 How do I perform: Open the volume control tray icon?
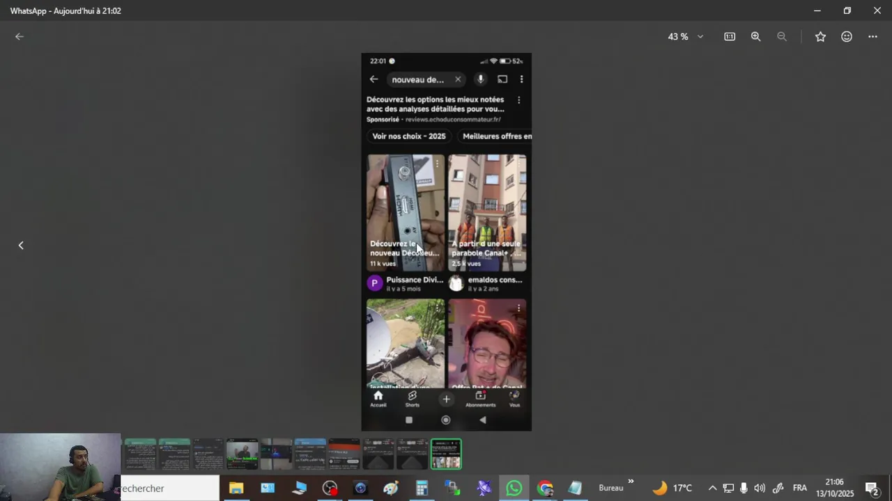[760, 488]
